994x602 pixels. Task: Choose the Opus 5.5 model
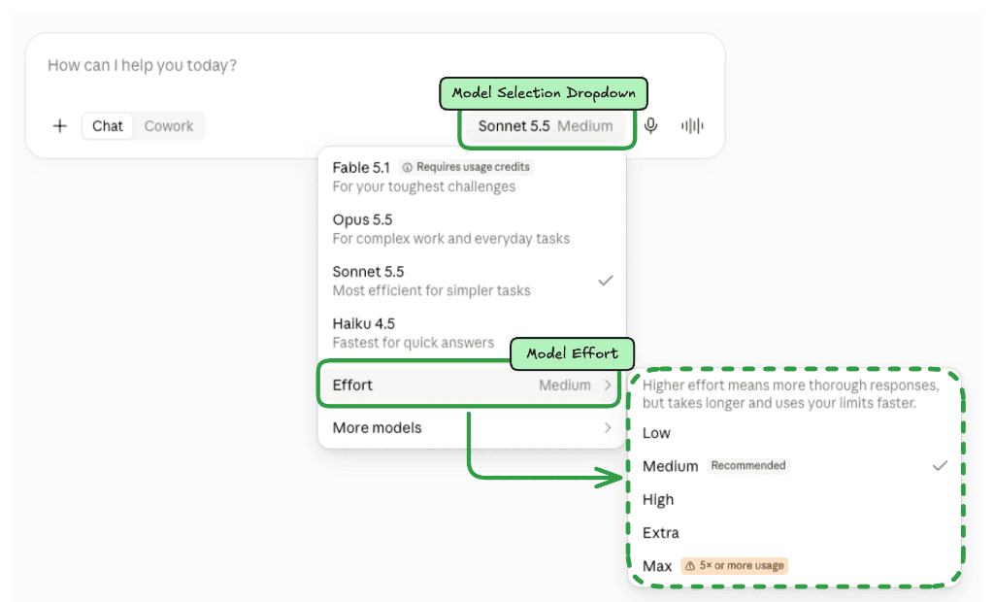471,228
